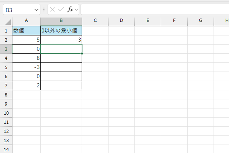The image size is (229, 153).
Task: Select column B header
Action: click(61, 21)
